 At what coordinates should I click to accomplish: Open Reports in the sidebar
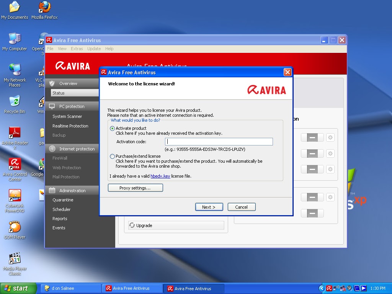click(60, 219)
